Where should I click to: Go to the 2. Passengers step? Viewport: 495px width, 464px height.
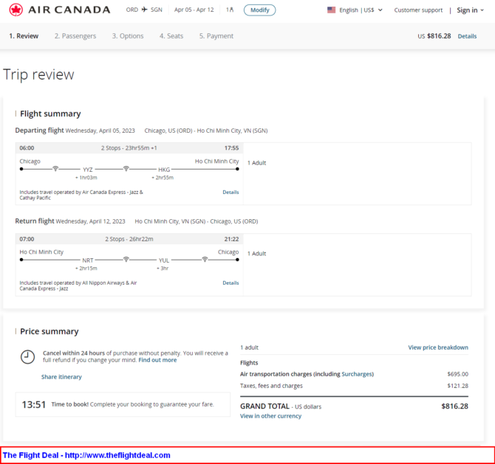point(75,36)
